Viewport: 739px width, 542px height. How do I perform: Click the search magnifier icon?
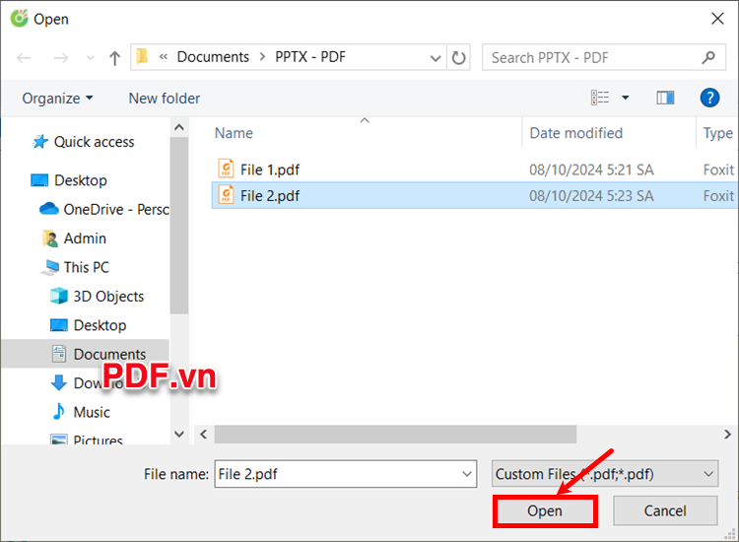pyautogui.click(x=708, y=58)
